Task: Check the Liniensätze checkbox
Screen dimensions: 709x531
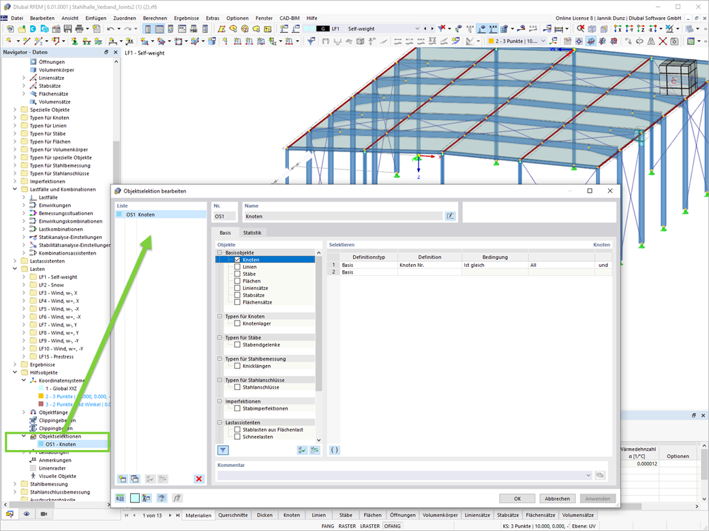Action: point(237,288)
